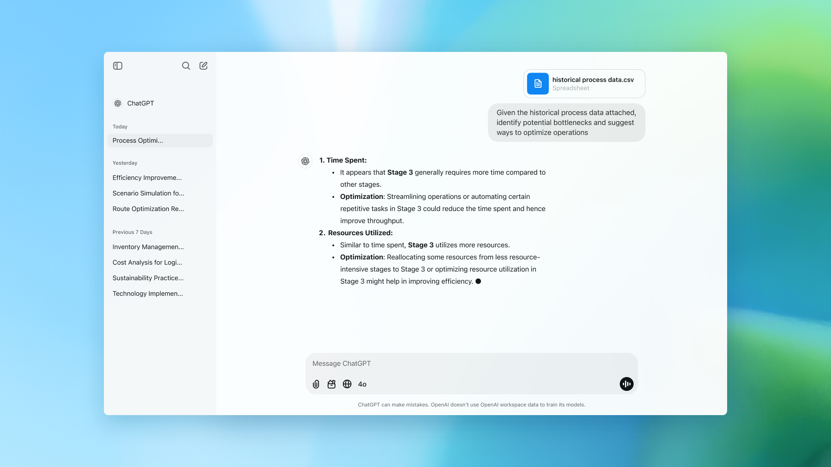
Task: Expand Yesterday conversation history section
Action: tap(124, 163)
